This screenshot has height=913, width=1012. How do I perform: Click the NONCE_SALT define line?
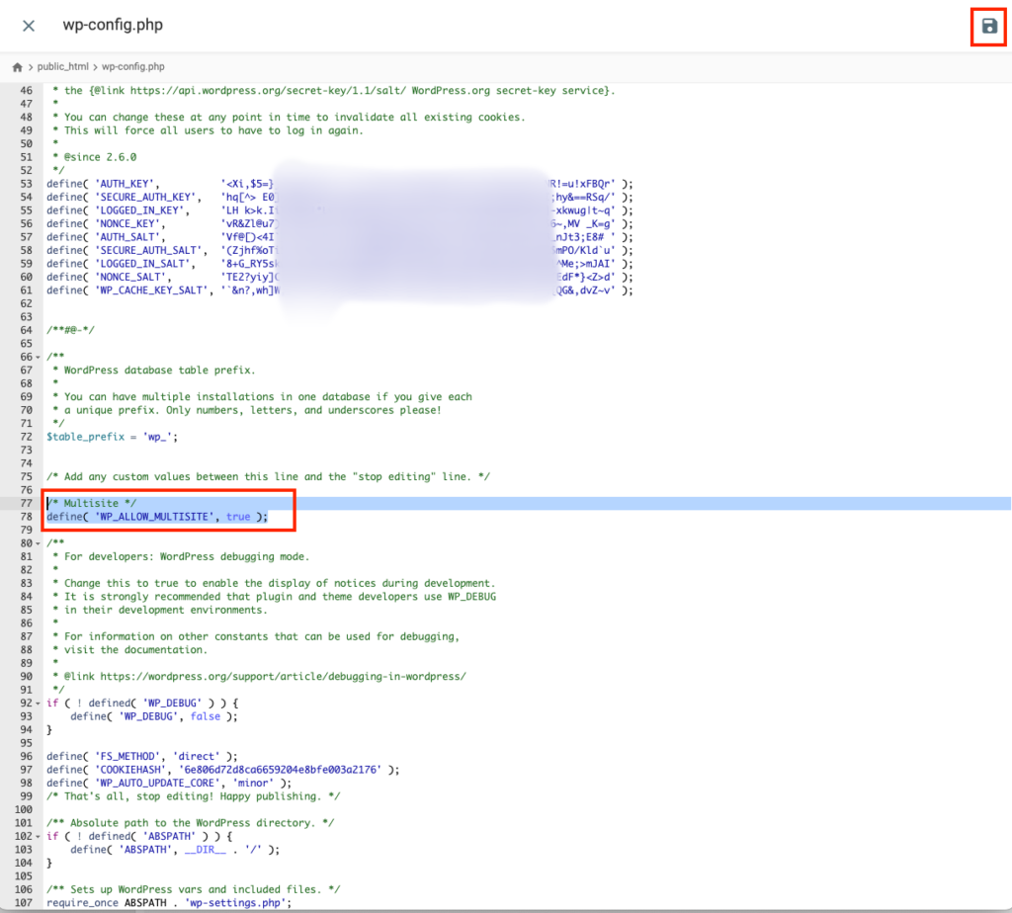click(x=340, y=278)
